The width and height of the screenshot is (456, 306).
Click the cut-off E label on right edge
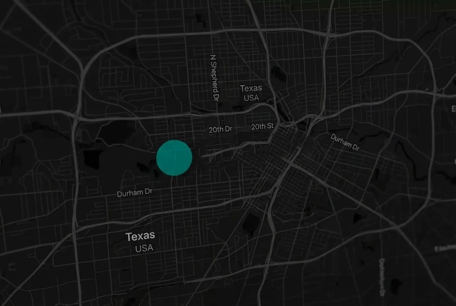coord(453,109)
